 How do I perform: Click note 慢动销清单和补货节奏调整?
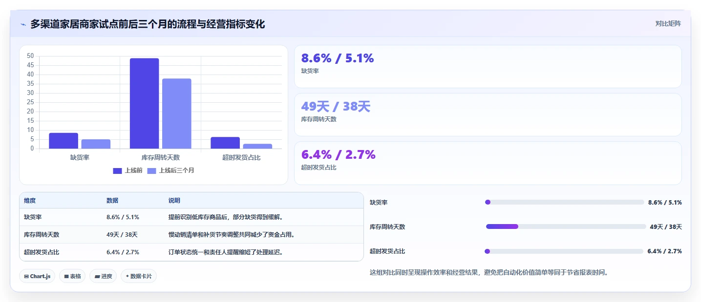pos(232,235)
